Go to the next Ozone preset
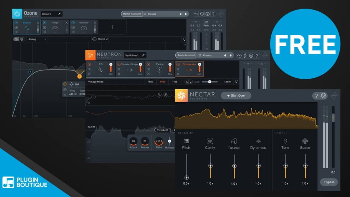 click(186, 14)
